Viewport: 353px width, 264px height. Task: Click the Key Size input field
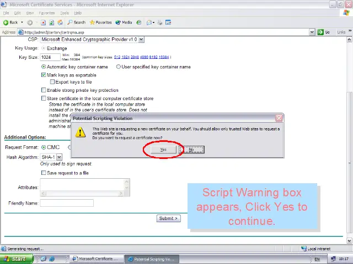[50, 57]
